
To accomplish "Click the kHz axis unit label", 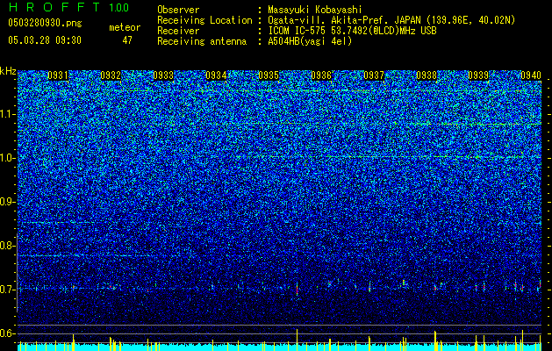I will 8,71.
